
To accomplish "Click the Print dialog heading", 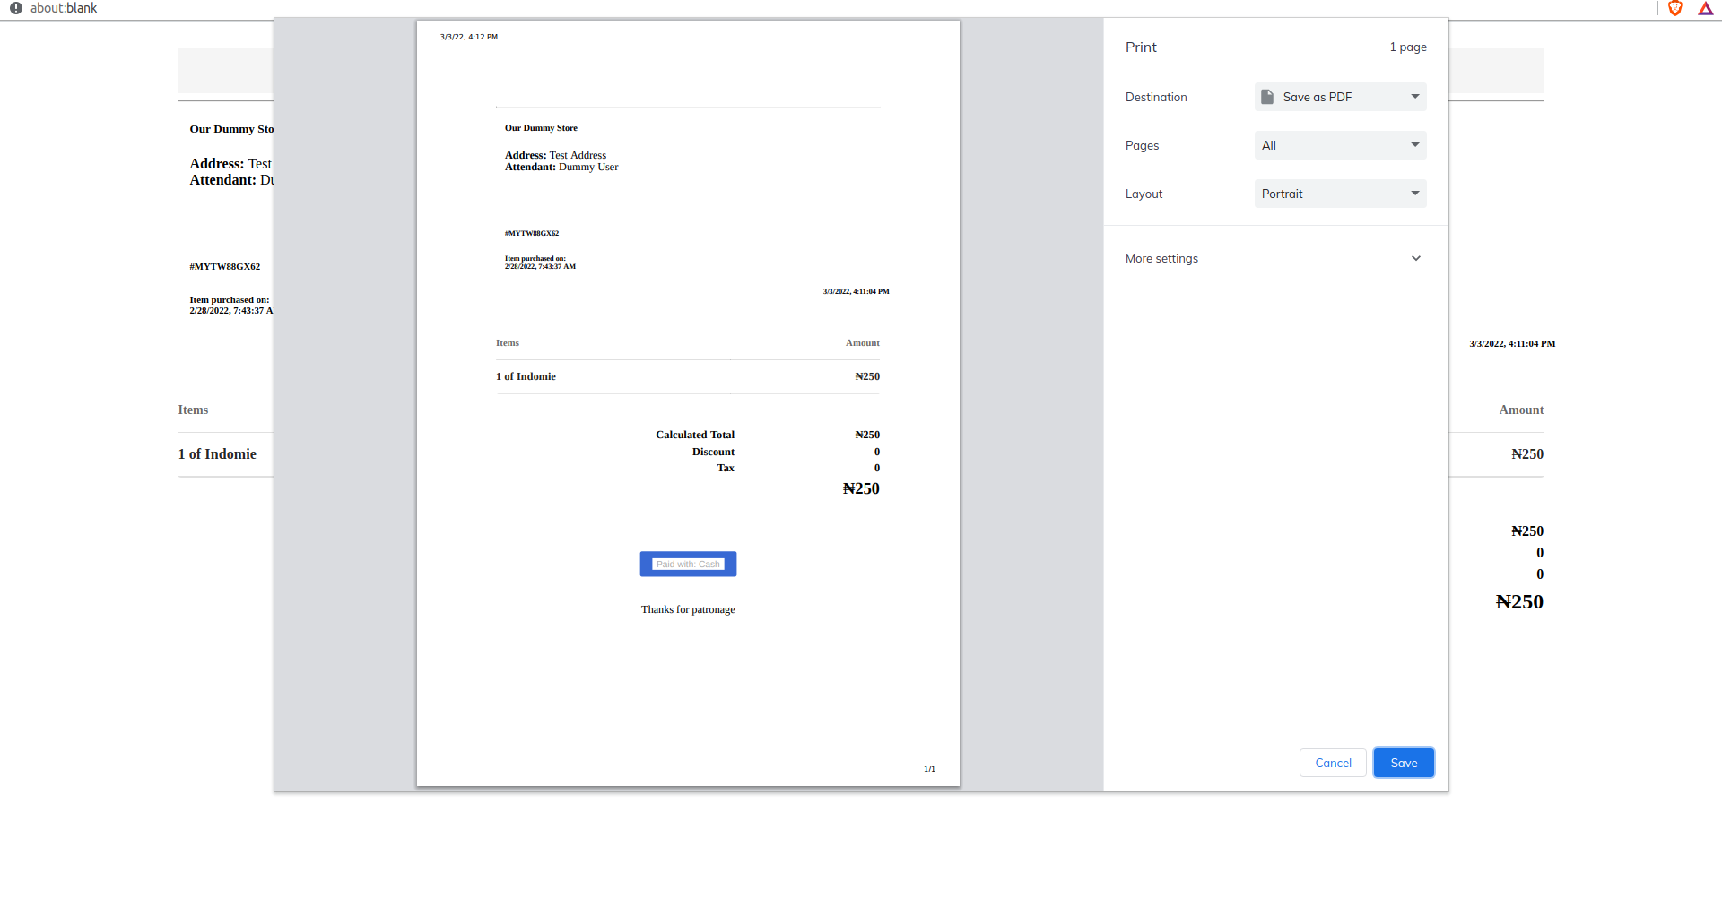I will click(x=1141, y=47).
